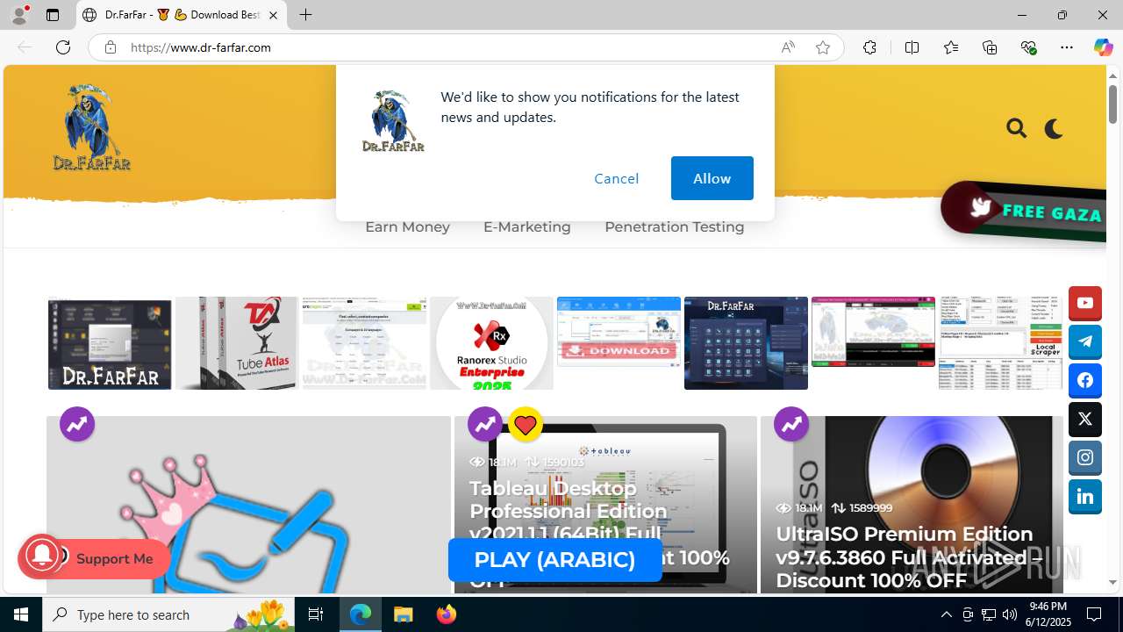
Task: Open Split screen icon
Action: [912, 47]
